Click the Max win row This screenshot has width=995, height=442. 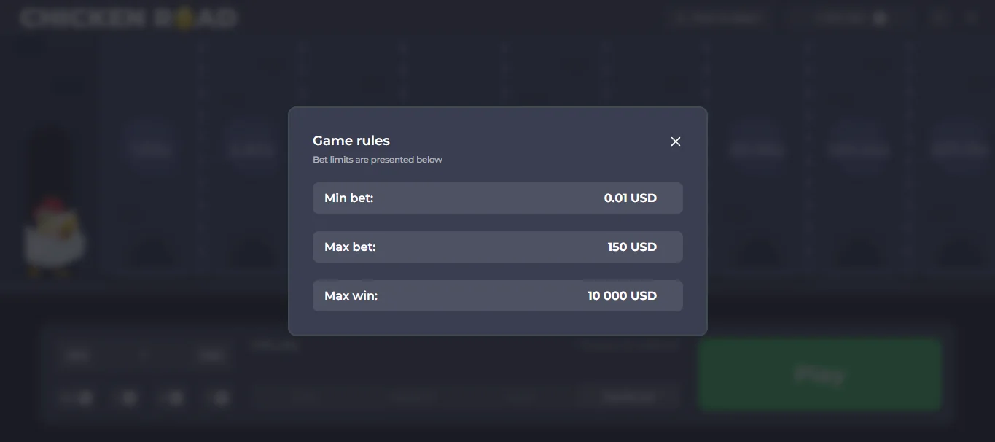click(x=497, y=295)
